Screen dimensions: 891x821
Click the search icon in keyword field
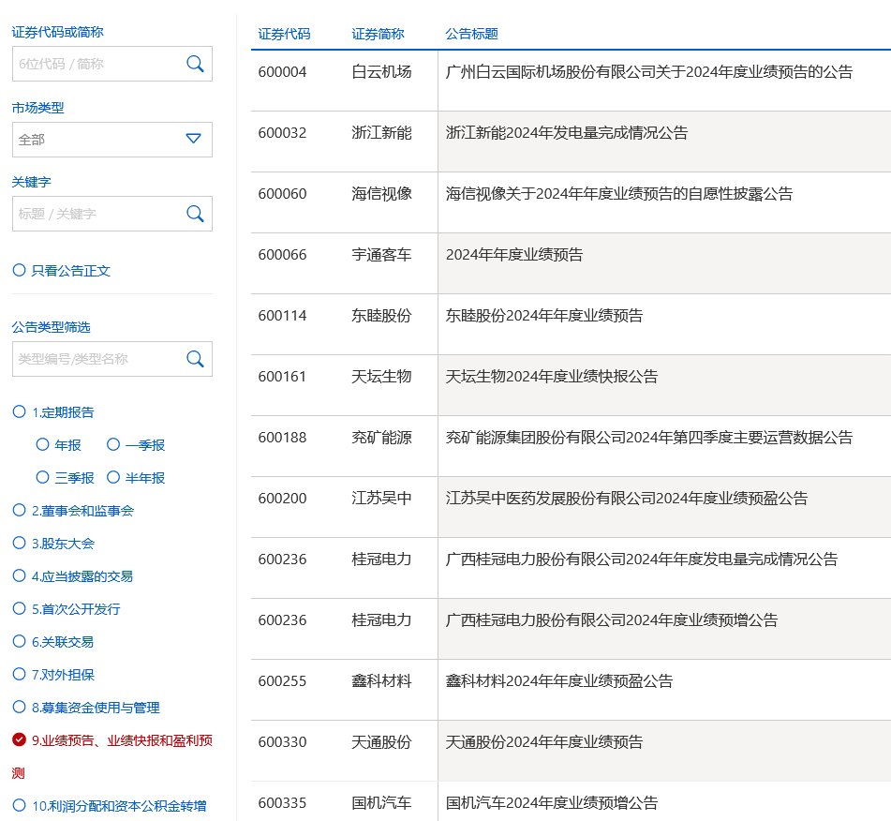click(x=195, y=214)
